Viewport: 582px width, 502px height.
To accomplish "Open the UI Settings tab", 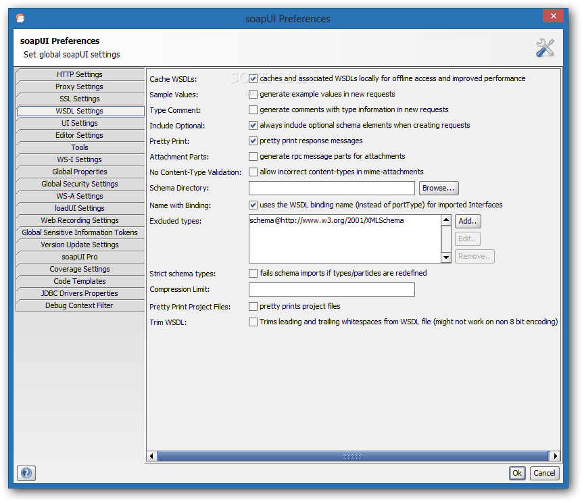I will coord(80,123).
